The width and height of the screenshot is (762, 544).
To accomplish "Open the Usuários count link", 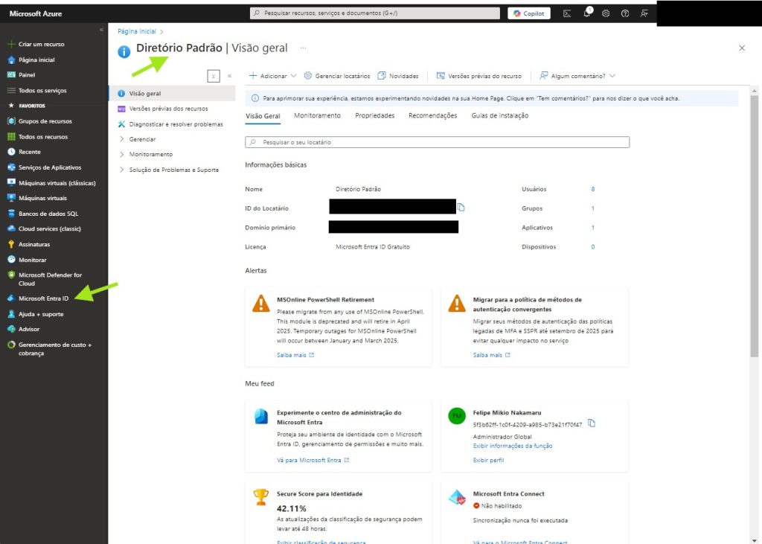I will point(593,189).
